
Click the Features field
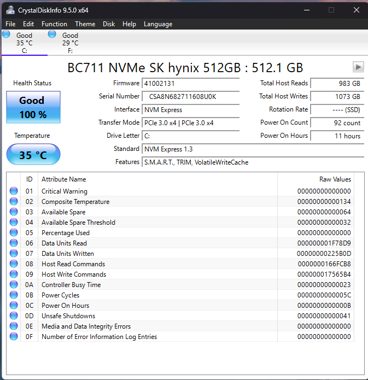click(x=253, y=162)
